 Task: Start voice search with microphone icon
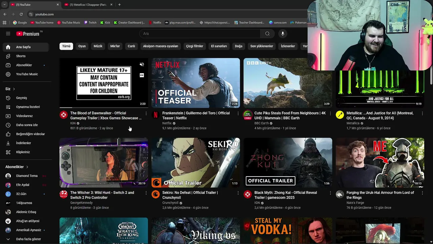click(283, 34)
